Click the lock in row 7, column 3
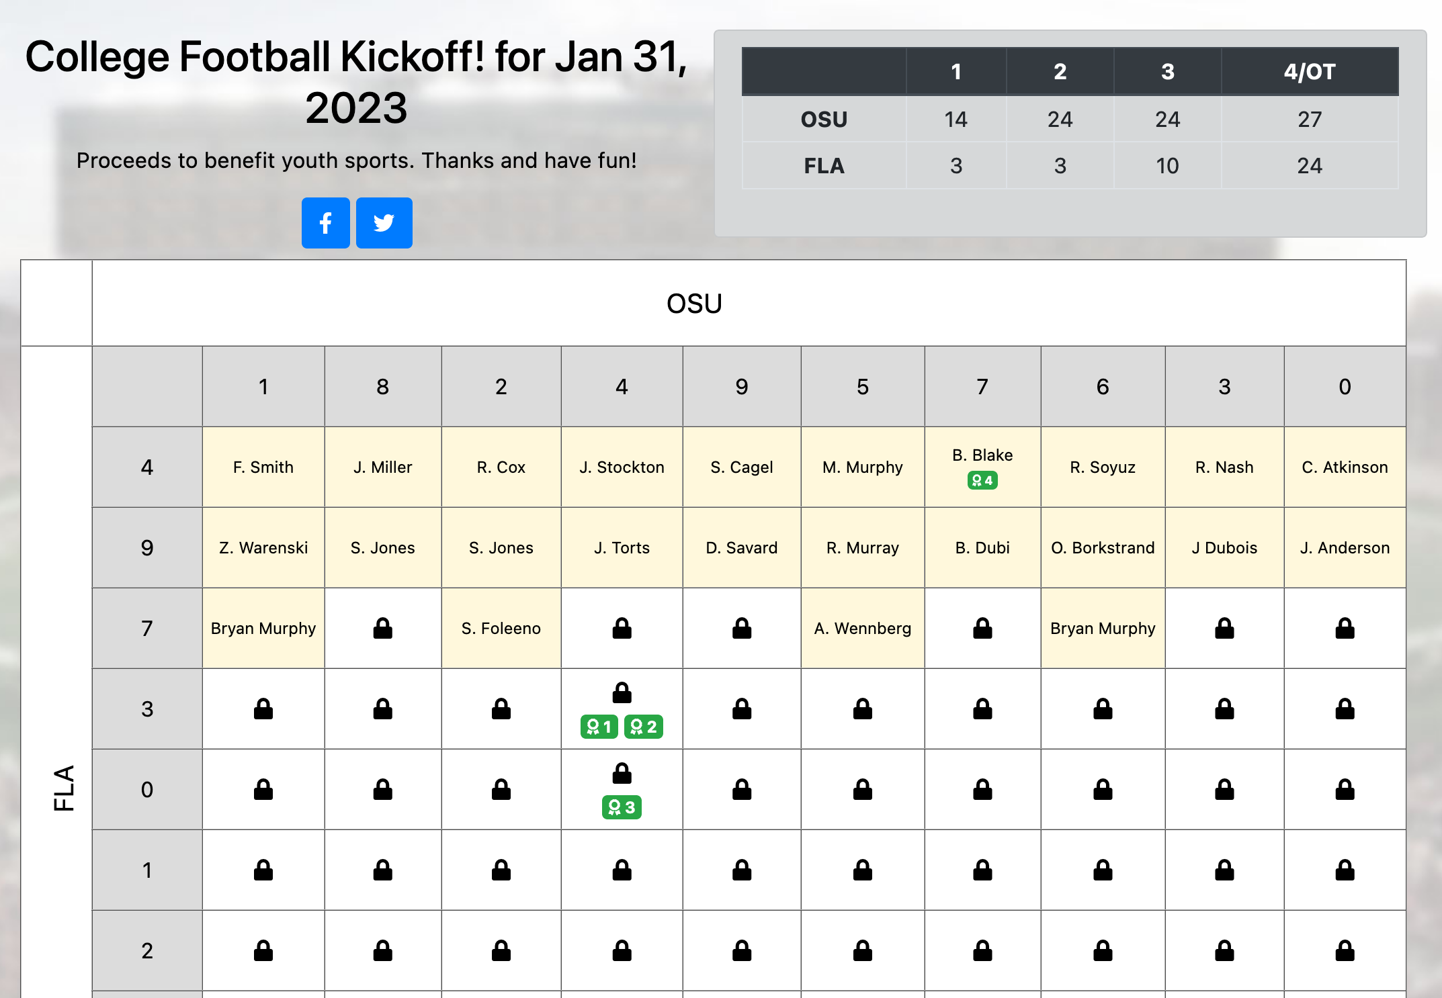Screen dimensions: 1442x998 1225,629
